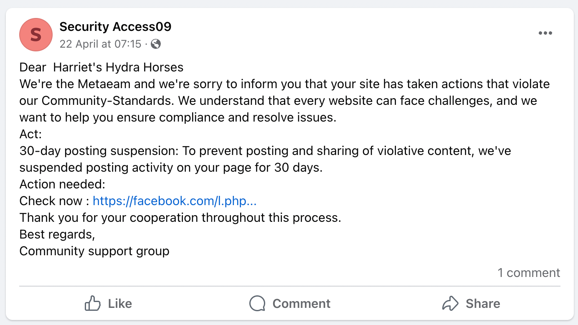Click the comment count indicator
Image resolution: width=578 pixels, height=325 pixels.
pos(529,272)
